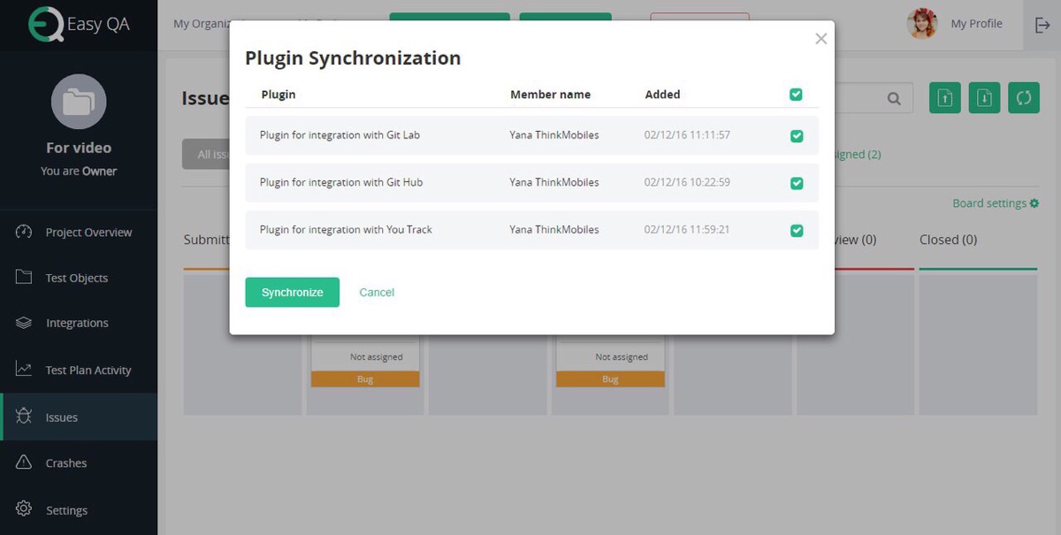The height and width of the screenshot is (535, 1061).
Task: Click the Member name column header
Action: (x=550, y=95)
